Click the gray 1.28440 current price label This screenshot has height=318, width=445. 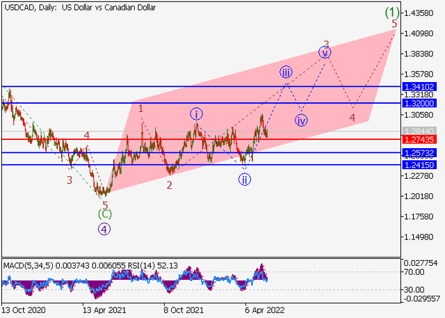click(419, 132)
